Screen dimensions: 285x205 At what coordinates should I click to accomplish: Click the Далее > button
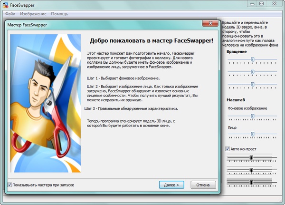tap(171, 185)
